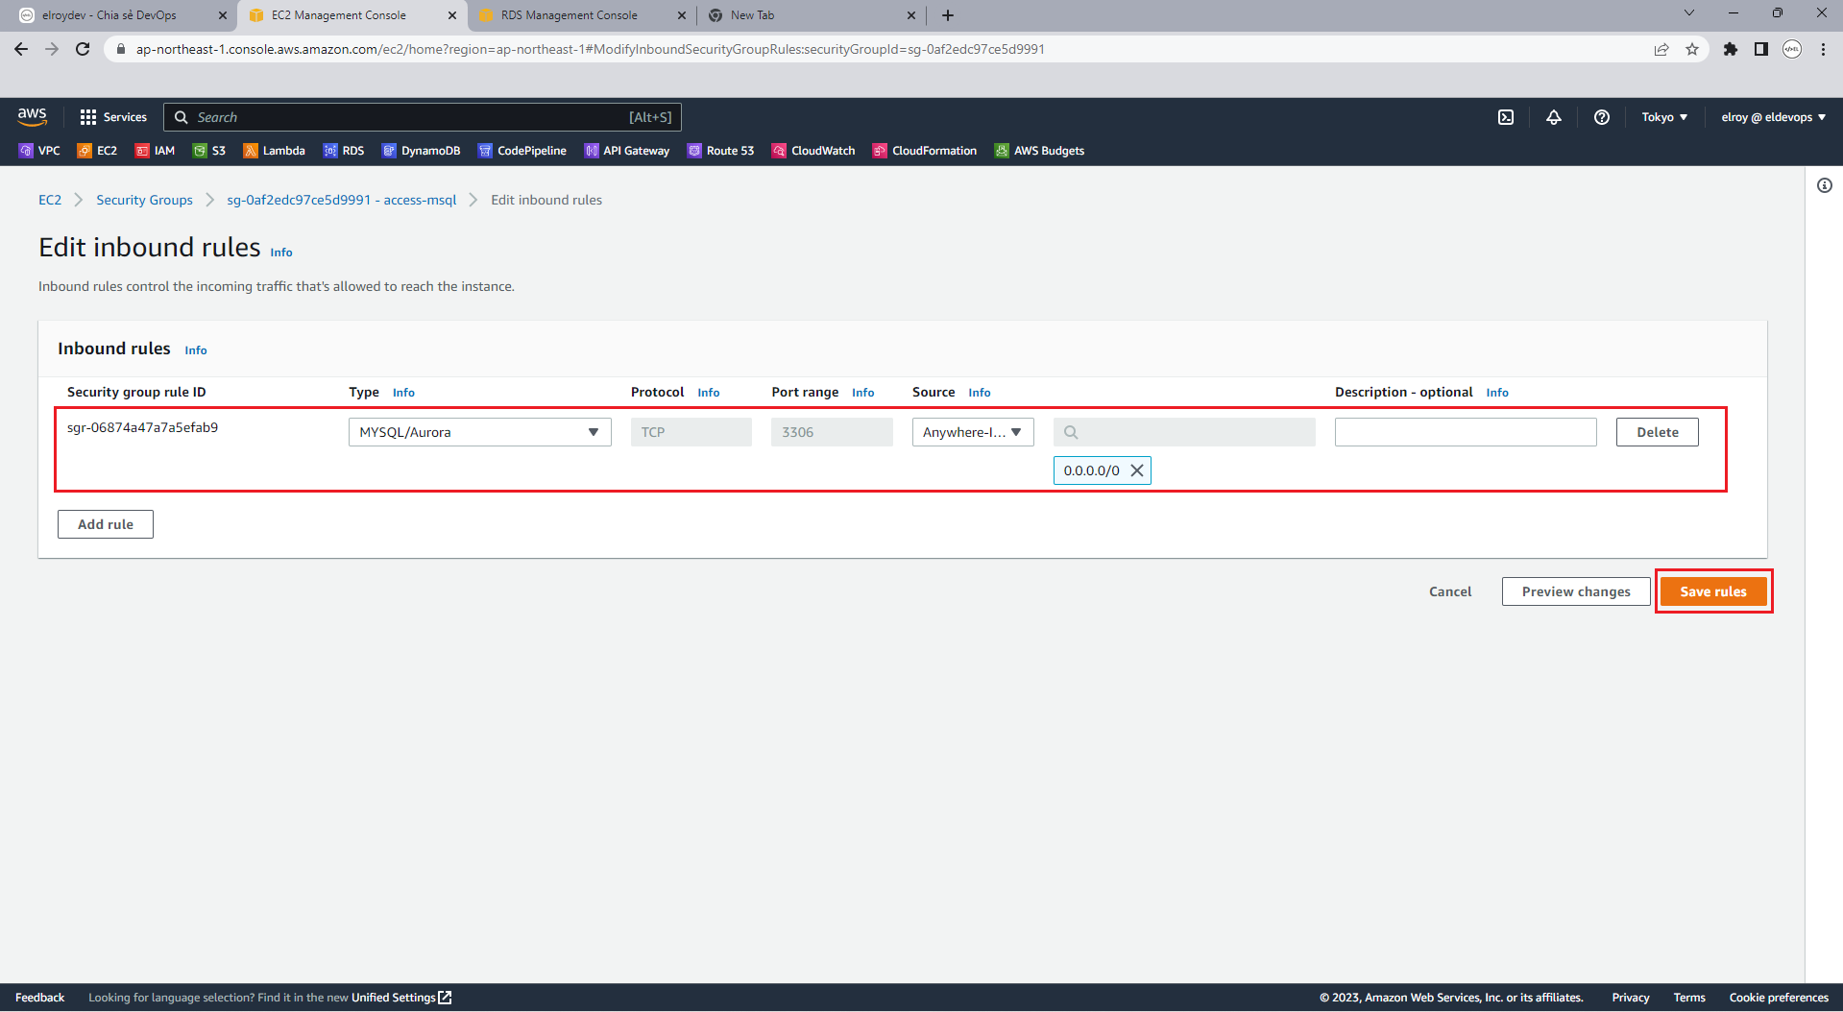Open VPC shortcut in favorites bar
The height and width of the screenshot is (1012, 1843).
39,151
